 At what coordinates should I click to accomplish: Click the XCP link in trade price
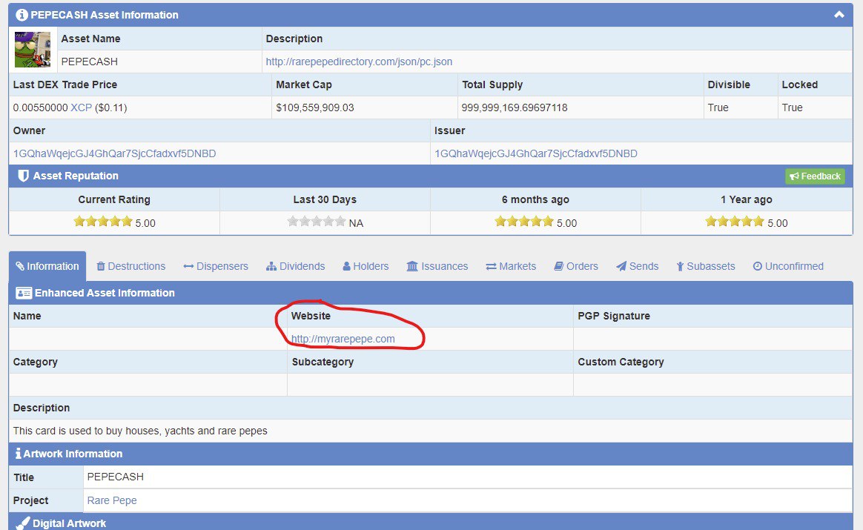[81, 107]
